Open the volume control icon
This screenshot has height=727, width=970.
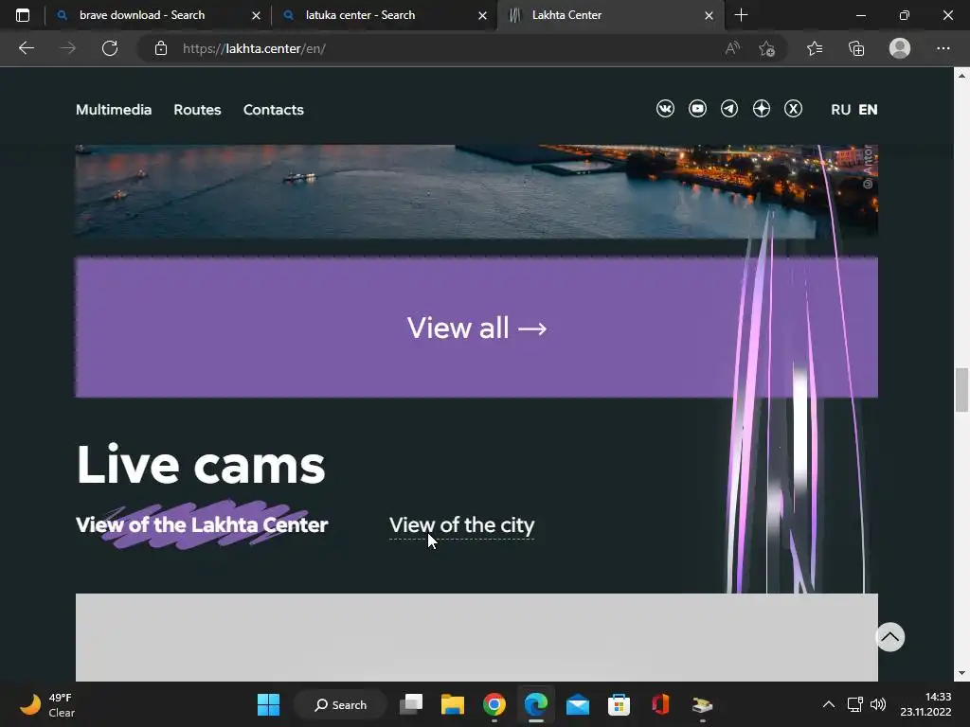878,704
